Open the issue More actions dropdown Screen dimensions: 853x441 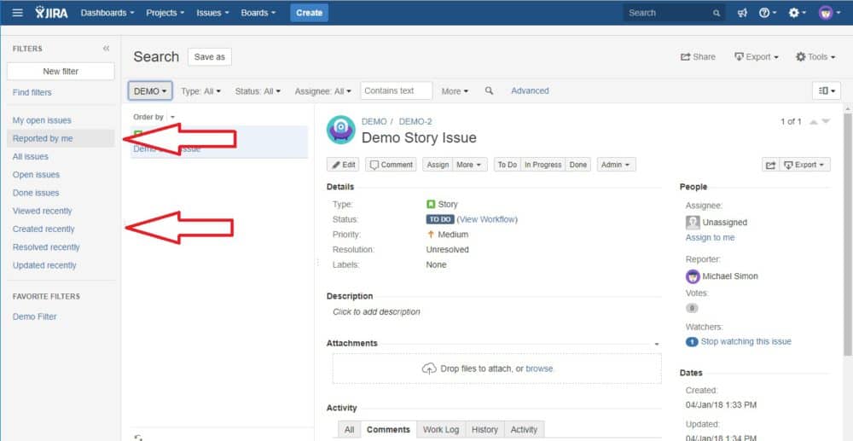[470, 165]
